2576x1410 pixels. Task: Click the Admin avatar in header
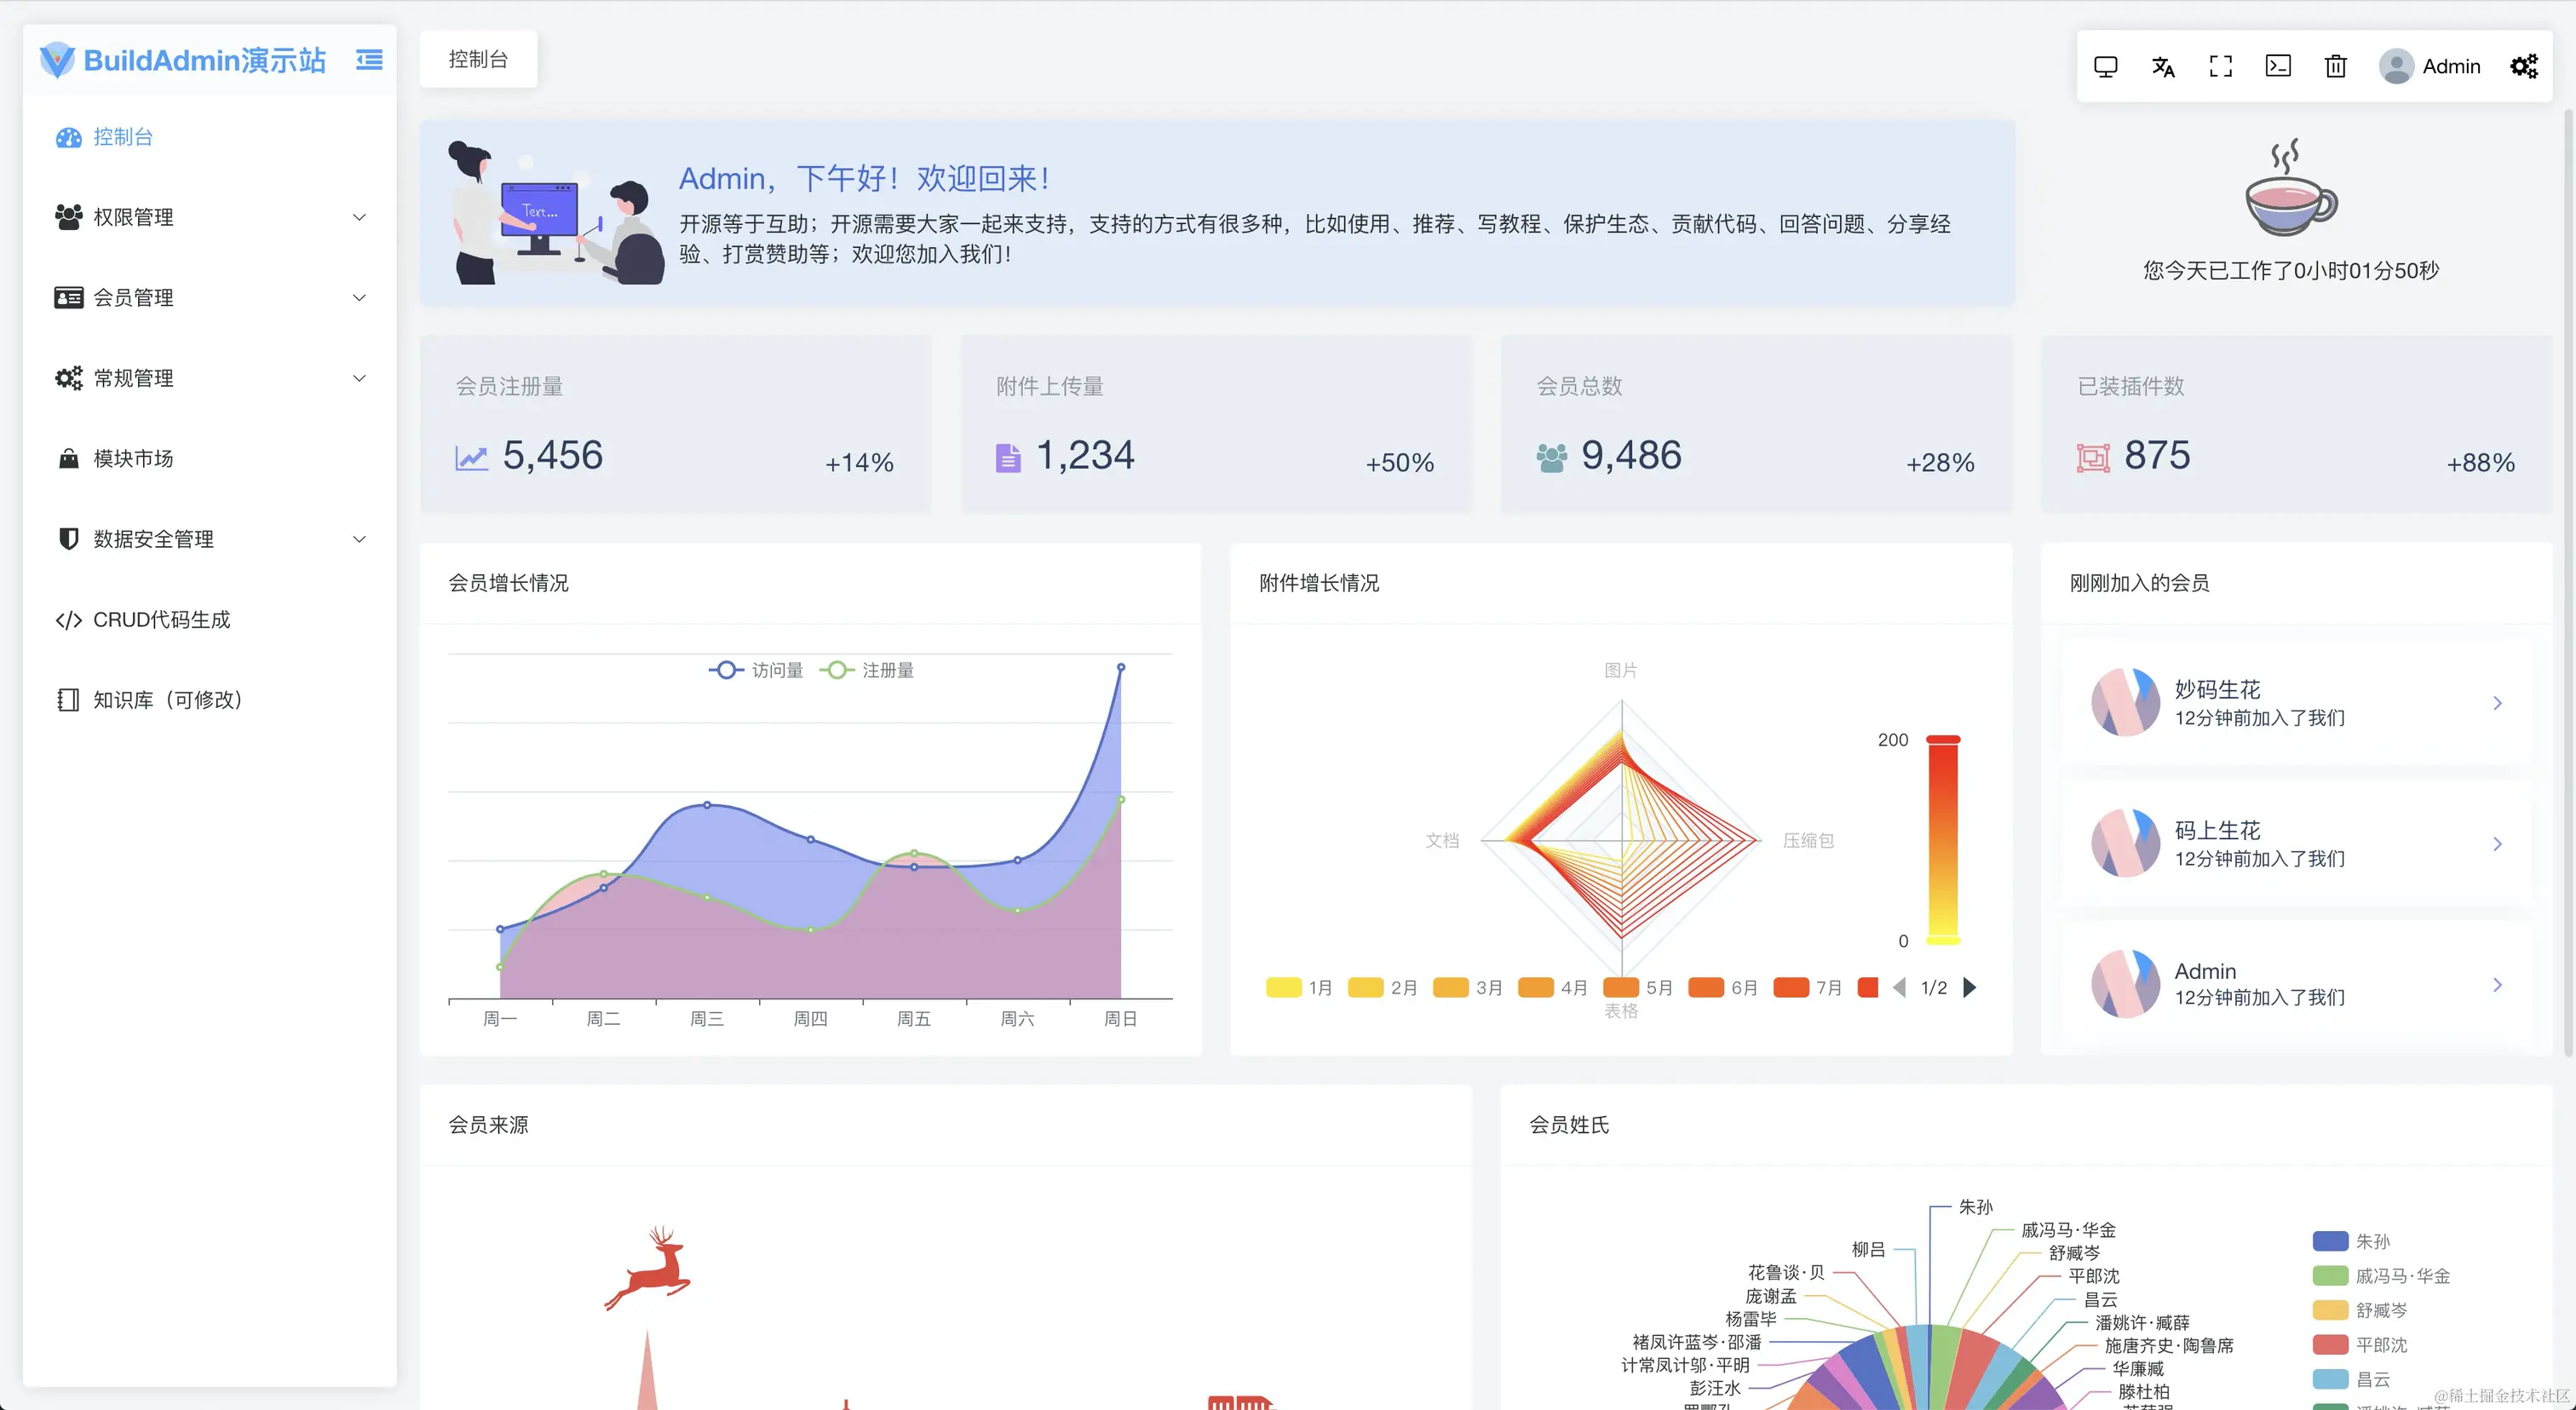(2396, 67)
